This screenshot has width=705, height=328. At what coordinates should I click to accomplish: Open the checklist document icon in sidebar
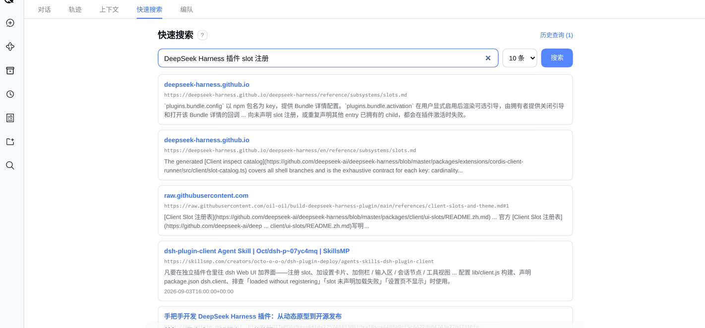(10, 118)
